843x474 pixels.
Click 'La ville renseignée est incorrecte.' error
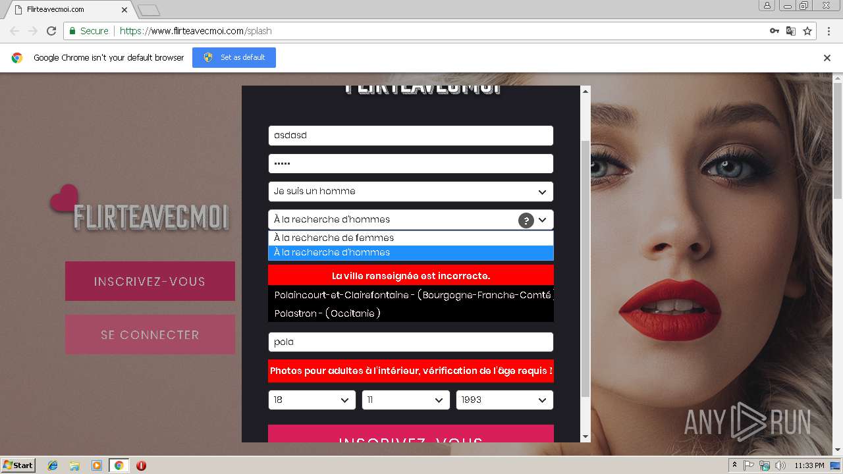(411, 275)
